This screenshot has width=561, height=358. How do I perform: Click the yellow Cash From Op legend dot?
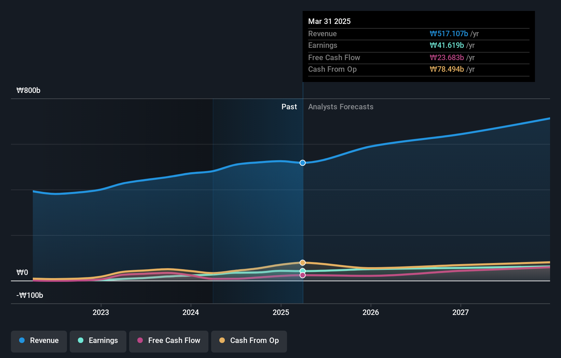(222, 341)
